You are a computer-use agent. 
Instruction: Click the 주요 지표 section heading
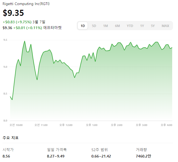[x=11, y=138]
